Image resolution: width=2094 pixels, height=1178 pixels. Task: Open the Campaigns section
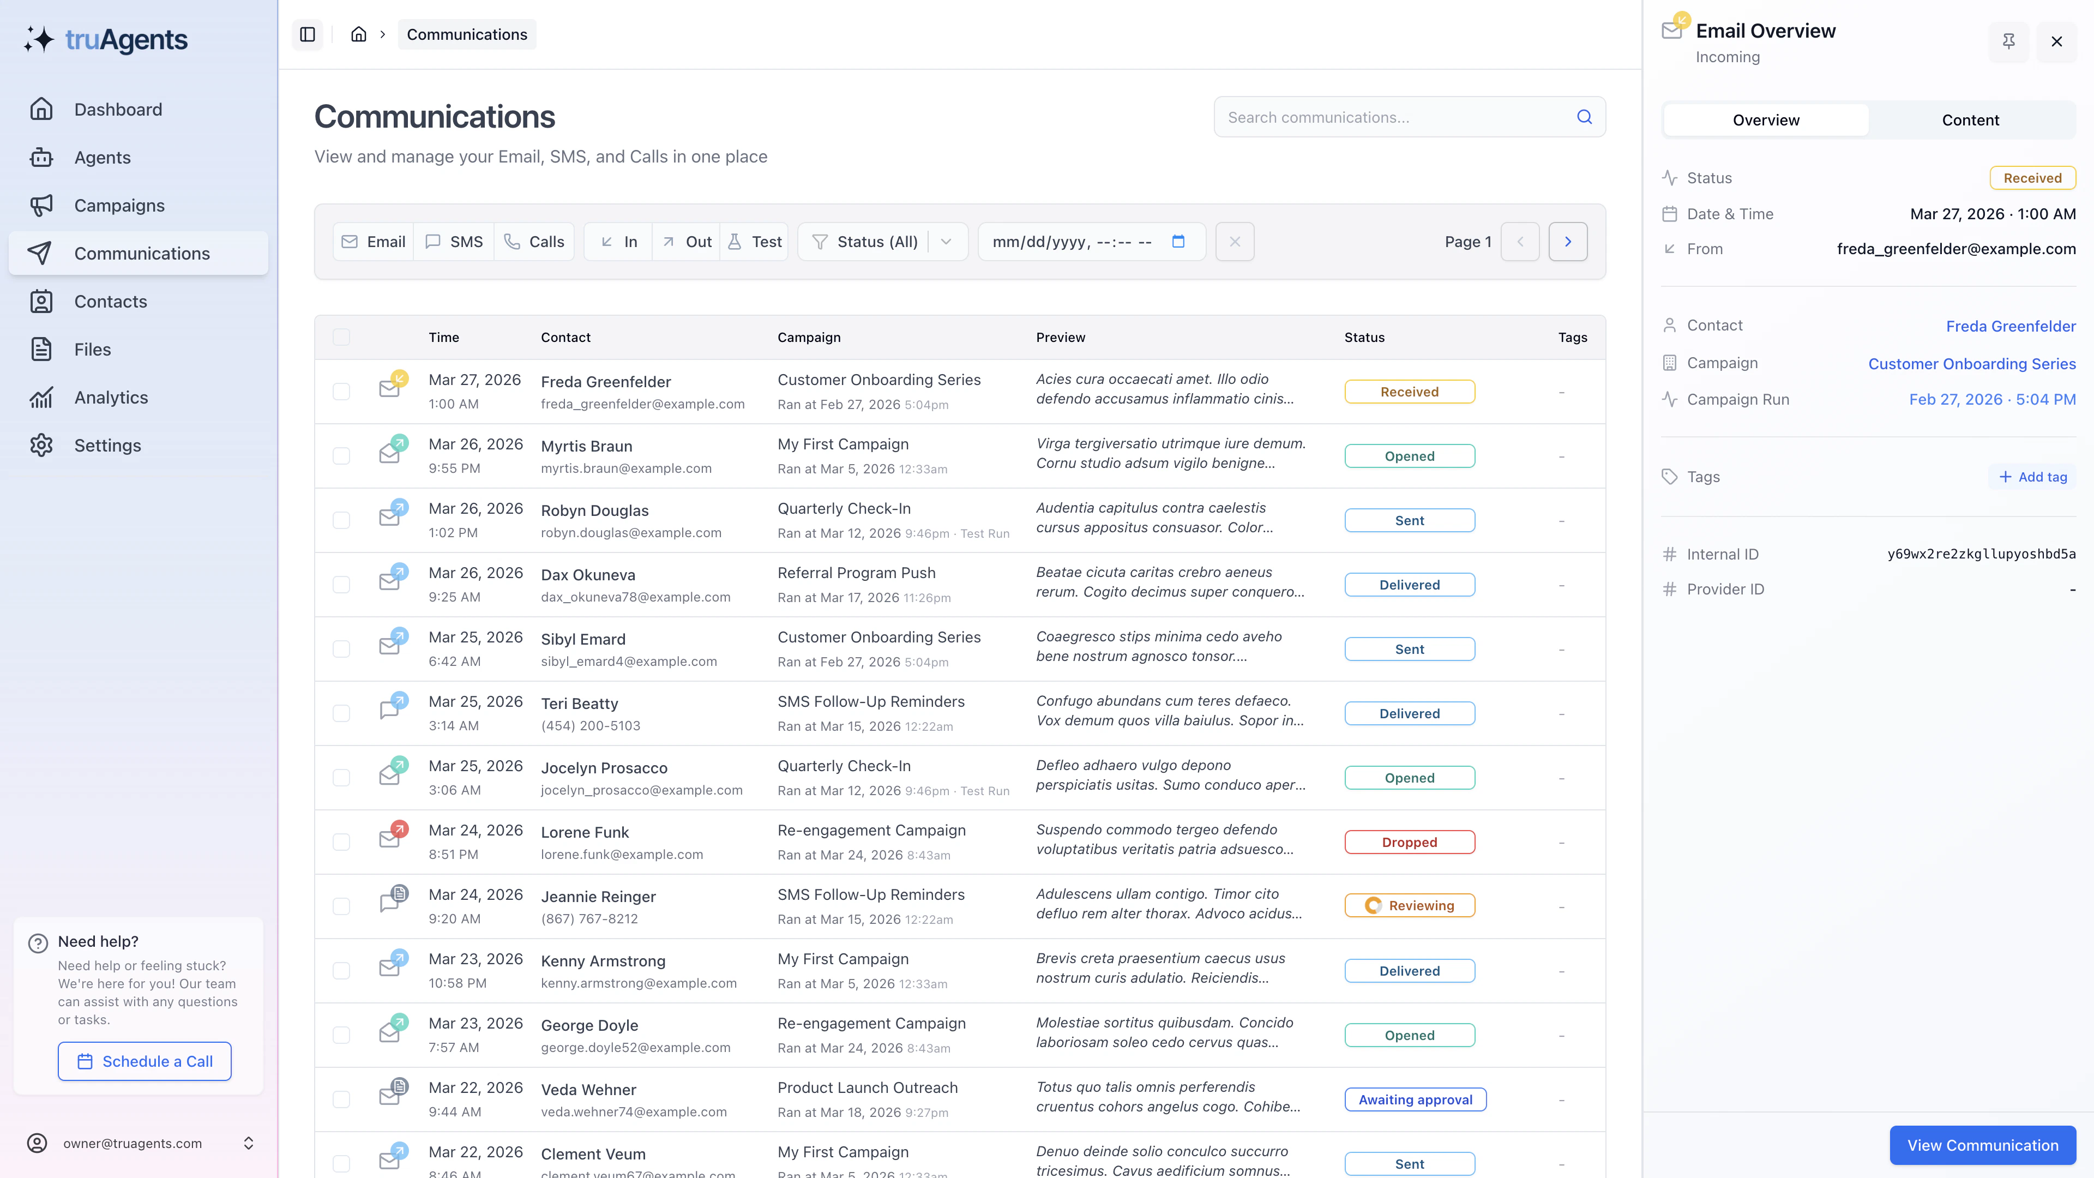click(119, 205)
